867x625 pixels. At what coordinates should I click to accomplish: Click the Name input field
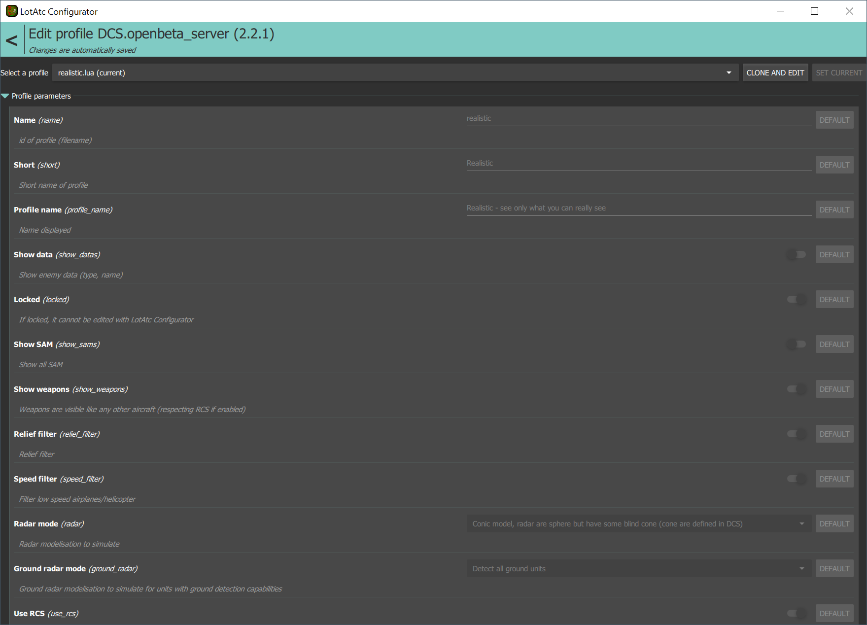click(639, 119)
